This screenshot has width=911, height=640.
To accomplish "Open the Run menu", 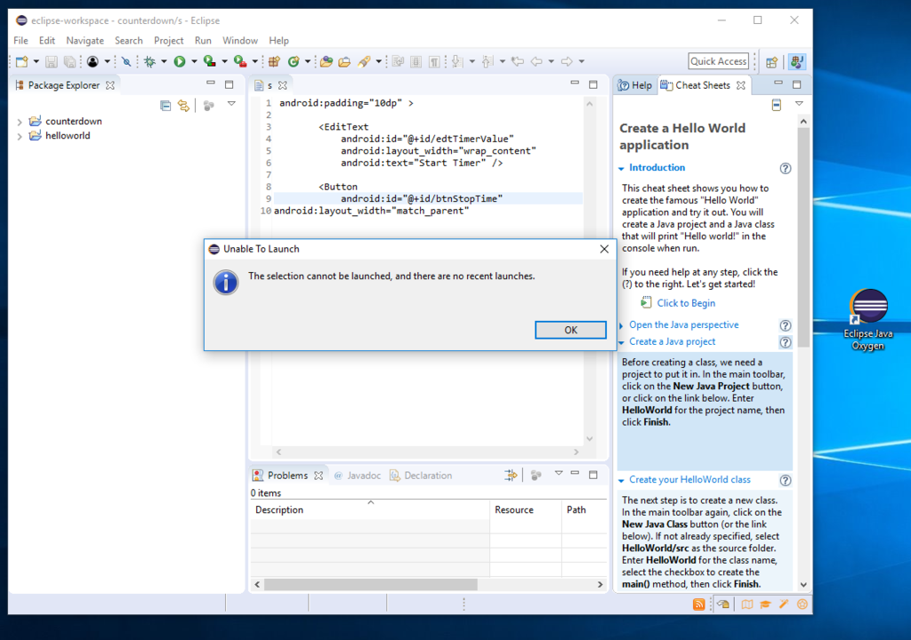I will click(203, 41).
